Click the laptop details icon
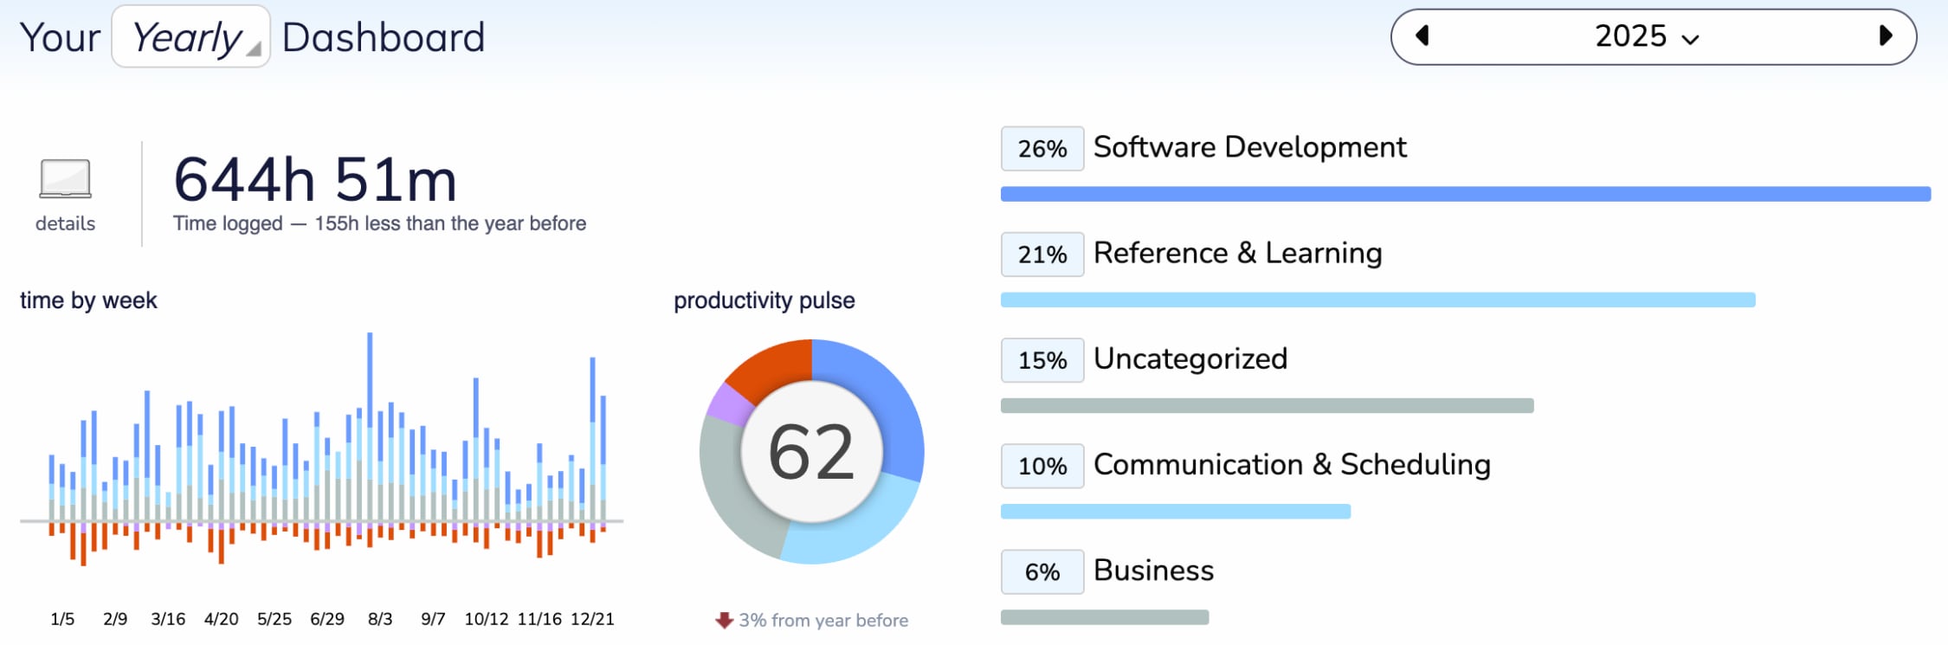This screenshot has width=1948, height=645. (65, 179)
